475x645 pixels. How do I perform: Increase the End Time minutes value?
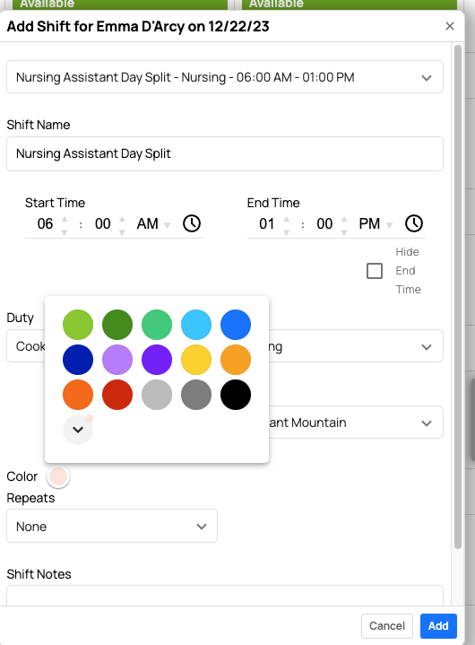[344, 218]
